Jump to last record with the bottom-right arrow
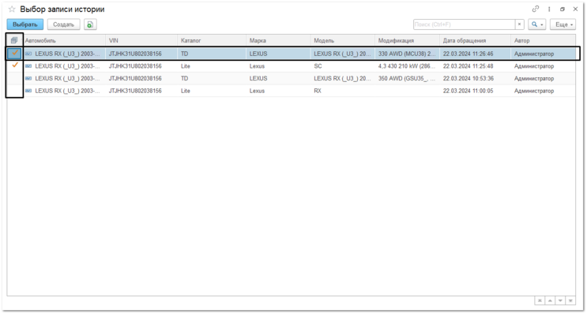587x314 pixels. (x=570, y=301)
